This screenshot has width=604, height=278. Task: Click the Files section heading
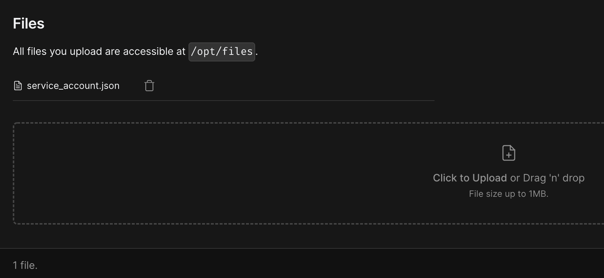click(29, 23)
